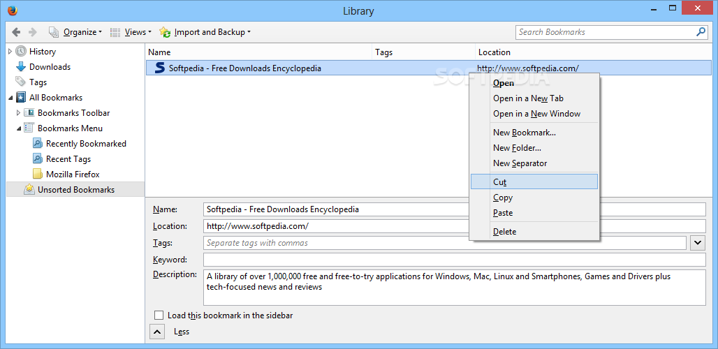Open the Import and Backup menu

(x=205, y=32)
